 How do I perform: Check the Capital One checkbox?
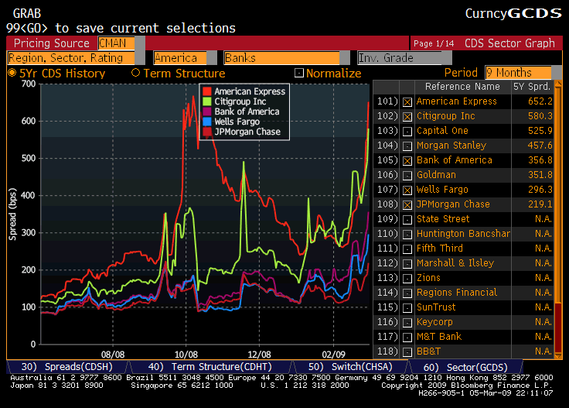point(407,131)
